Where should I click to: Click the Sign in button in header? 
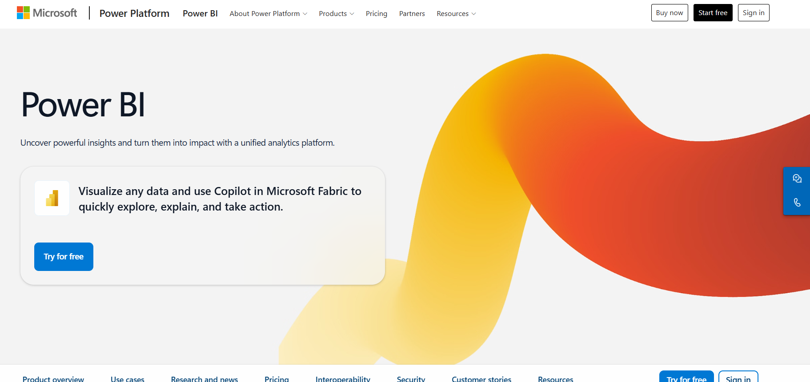coord(754,13)
